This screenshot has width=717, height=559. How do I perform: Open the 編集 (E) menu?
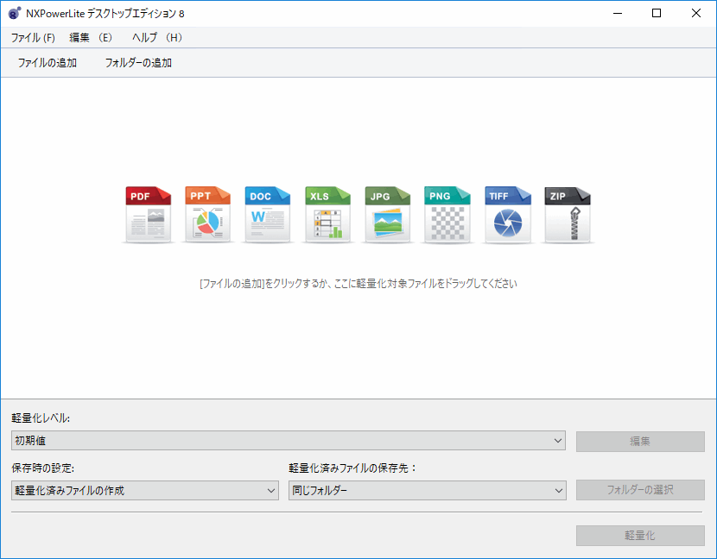pos(91,37)
